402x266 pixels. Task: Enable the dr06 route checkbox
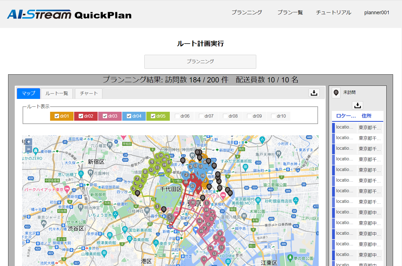click(x=177, y=116)
